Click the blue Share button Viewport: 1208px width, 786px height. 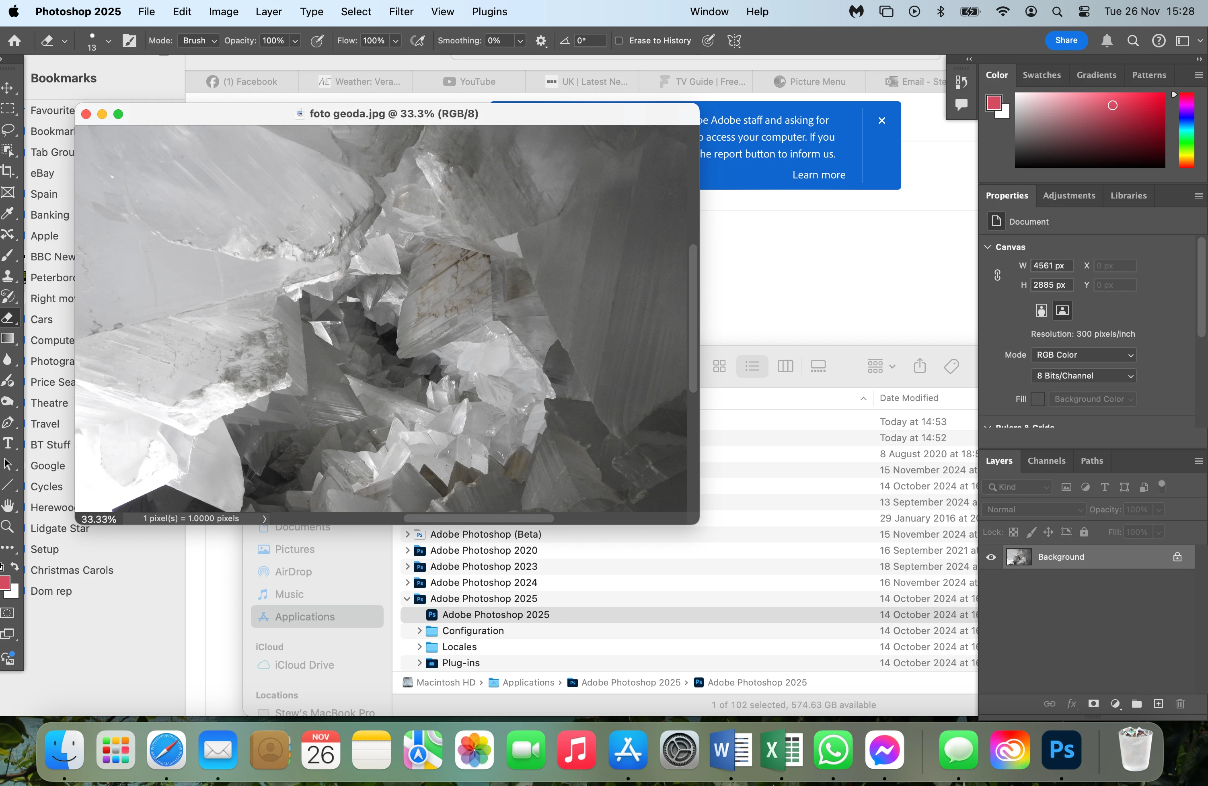point(1066,41)
